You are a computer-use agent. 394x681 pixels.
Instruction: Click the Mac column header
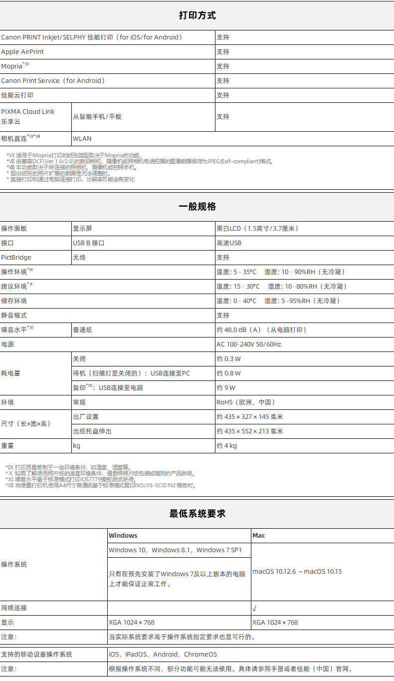pyautogui.click(x=259, y=535)
